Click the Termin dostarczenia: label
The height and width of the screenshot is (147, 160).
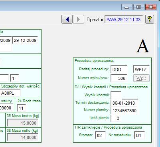point(93,103)
